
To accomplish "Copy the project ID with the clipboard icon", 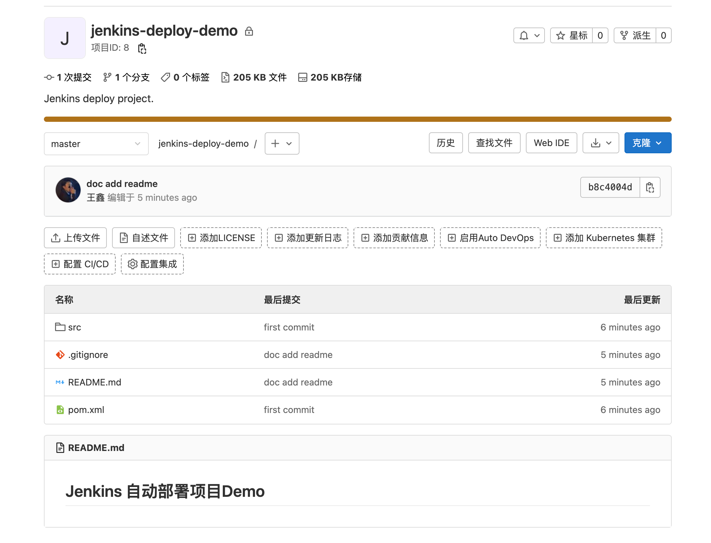I will [142, 48].
